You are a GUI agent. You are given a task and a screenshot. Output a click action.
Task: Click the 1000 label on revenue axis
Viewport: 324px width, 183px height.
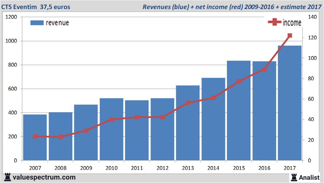coord(11,41)
